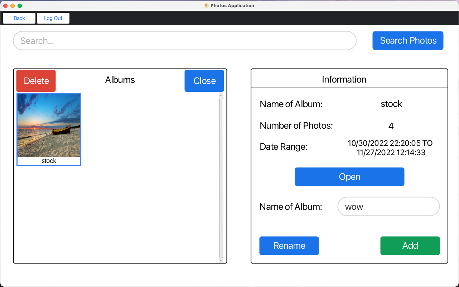Click the Number of Photos value 4
Image resolution: width=459 pixels, height=287 pixels.
[391, 126]
